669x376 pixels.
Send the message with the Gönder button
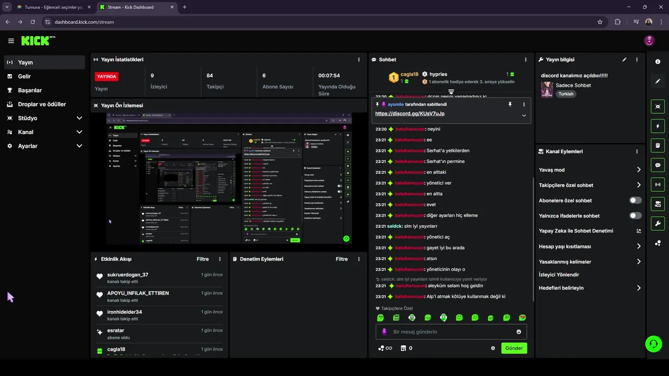[514, 348]
